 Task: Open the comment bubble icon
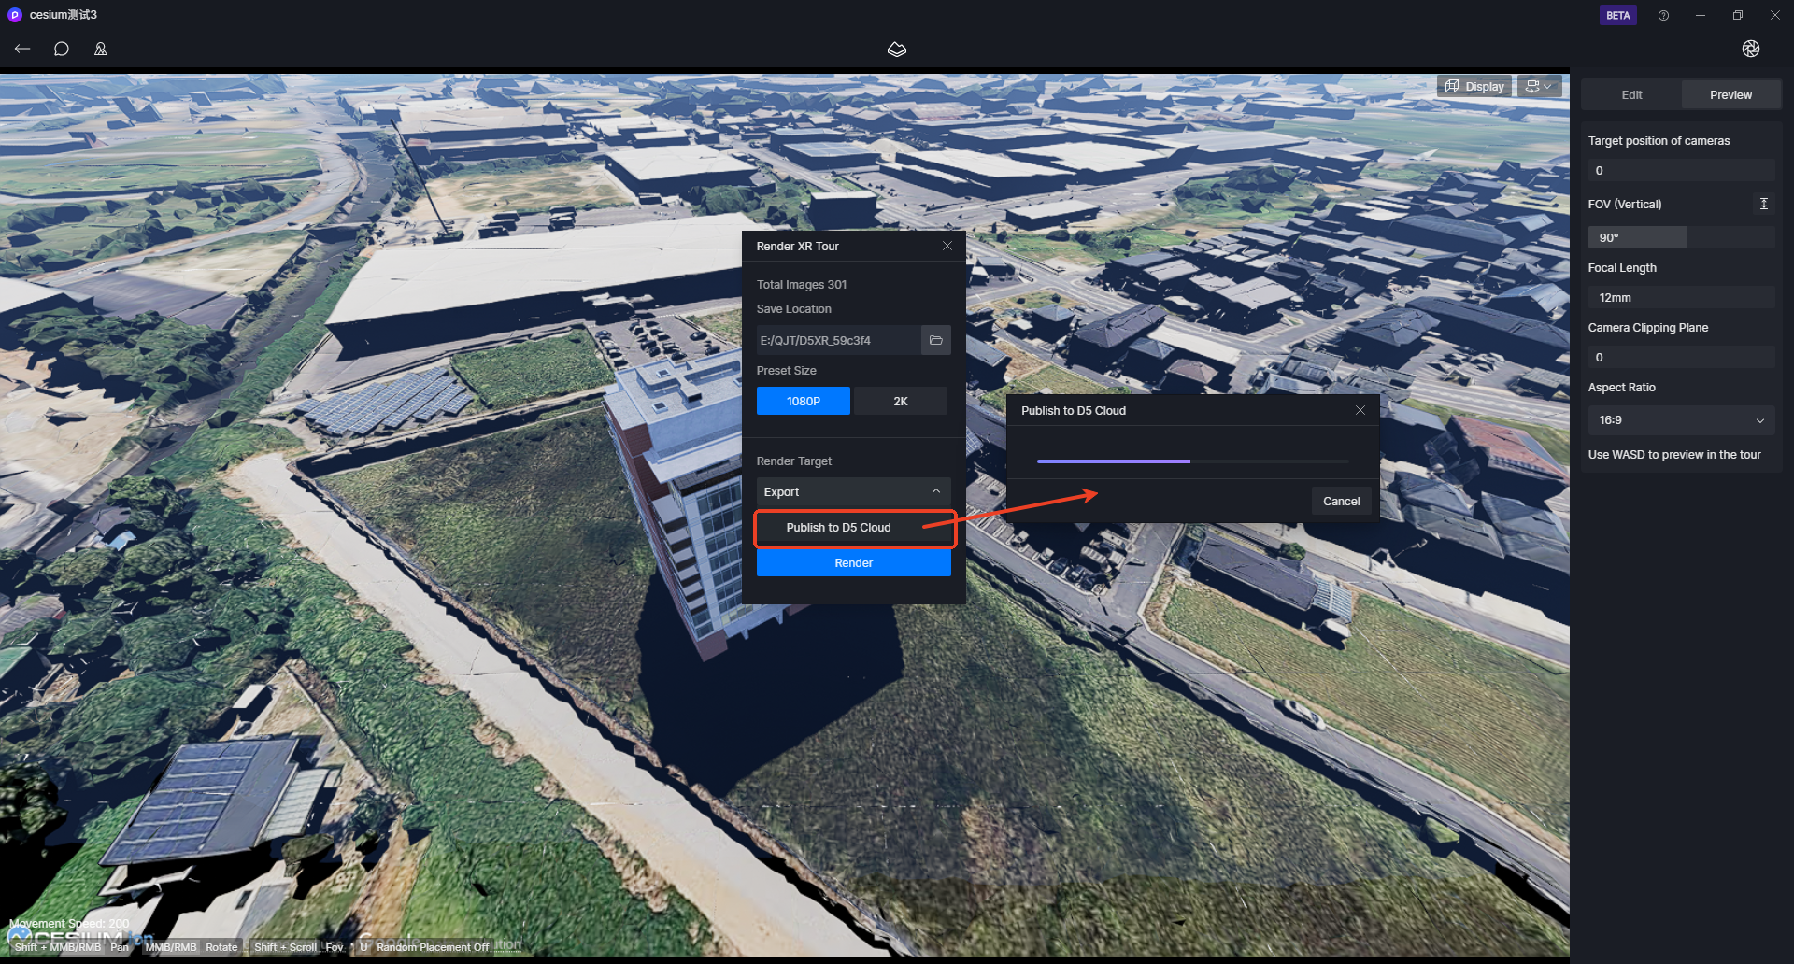point(62,49)
